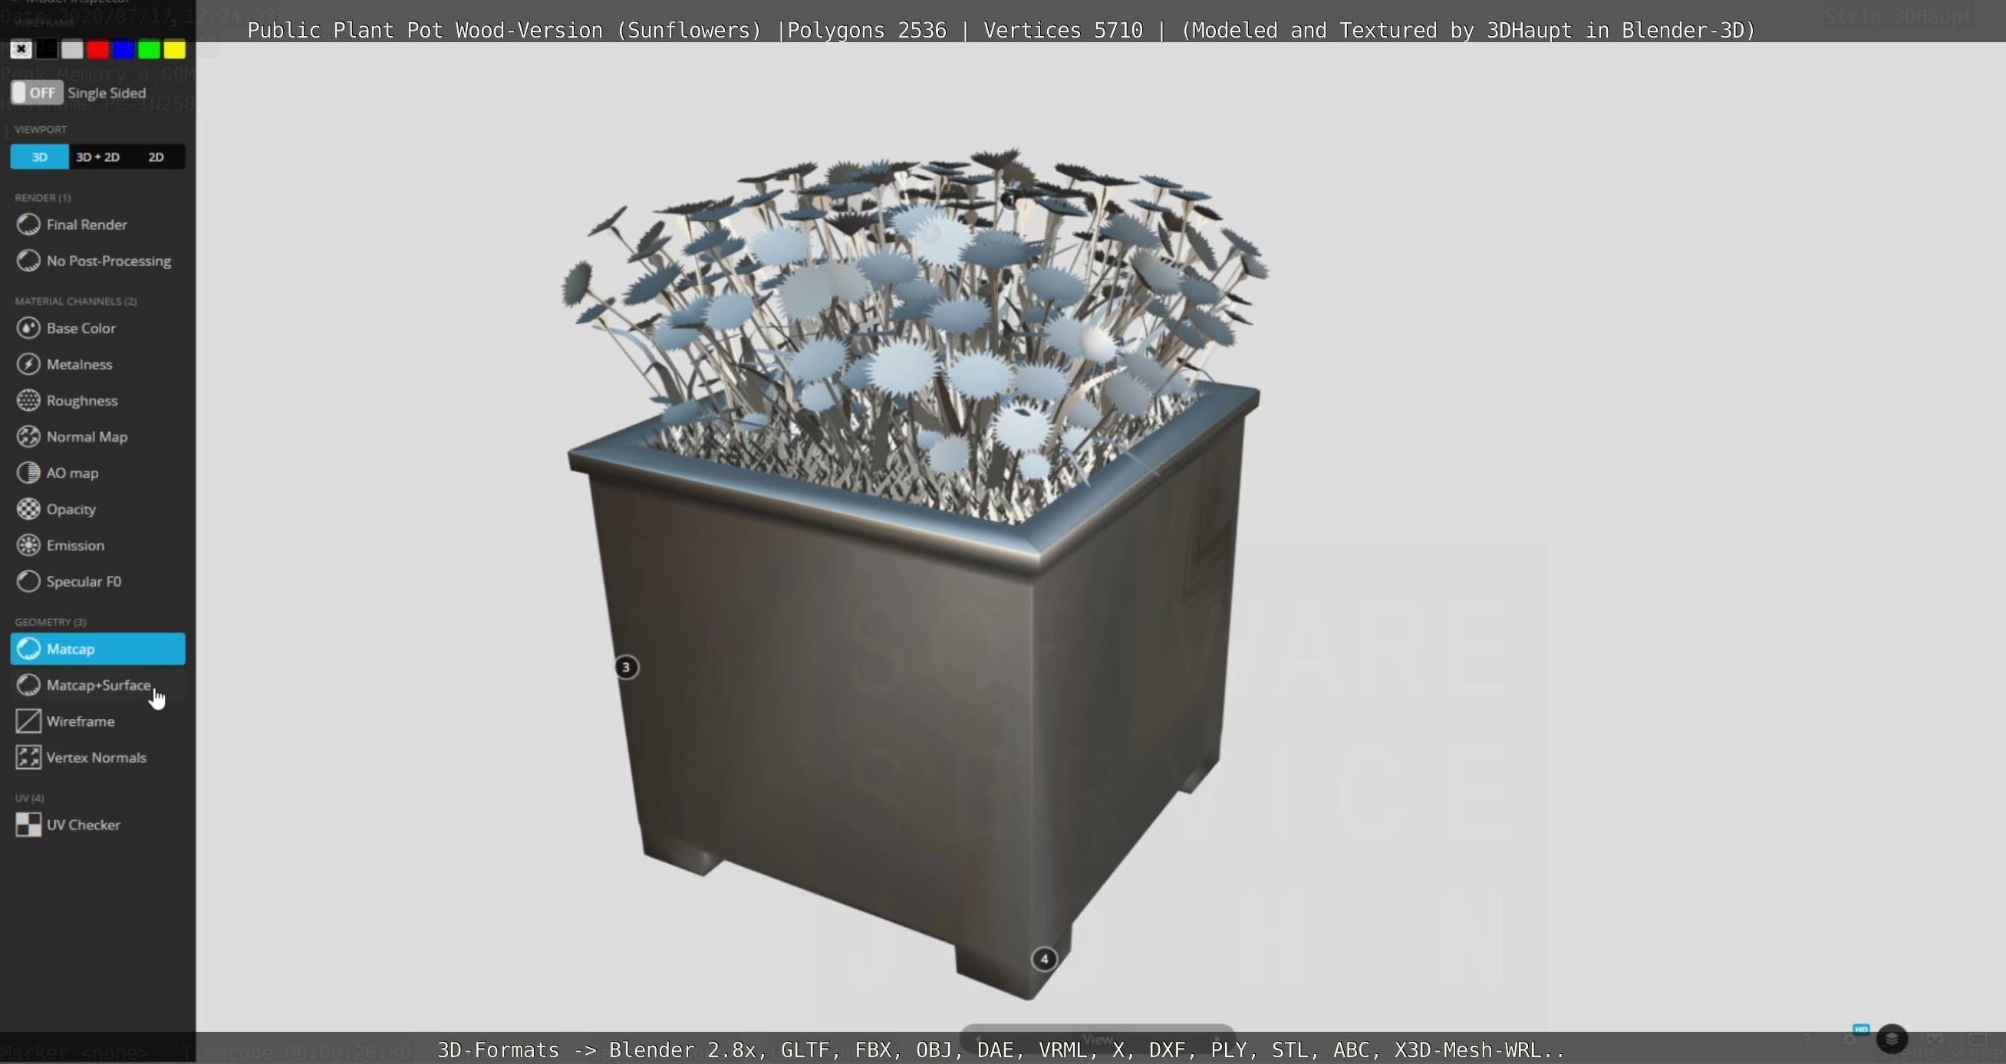Switch geometry view to Matcap

click(x=97, y=649)
